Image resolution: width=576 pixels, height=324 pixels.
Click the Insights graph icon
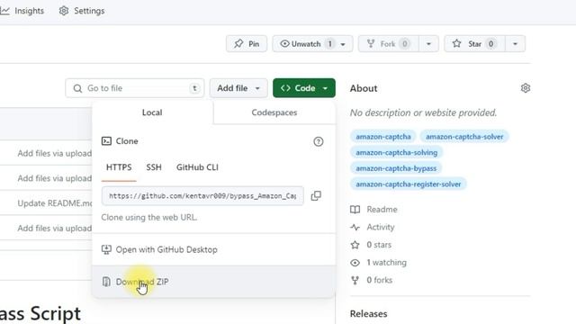[x=5, y=11]
